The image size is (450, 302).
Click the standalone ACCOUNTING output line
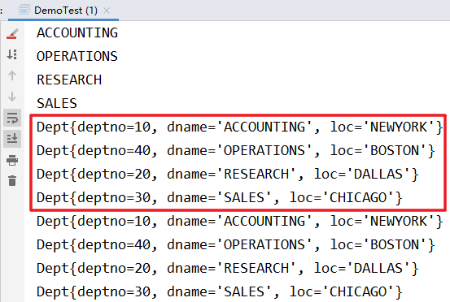click(77, 32)
